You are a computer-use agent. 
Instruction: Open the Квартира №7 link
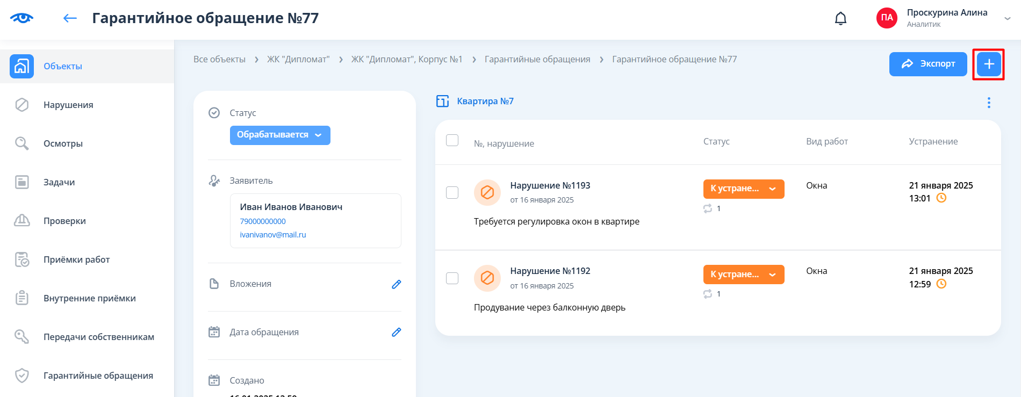click(485, 101)
